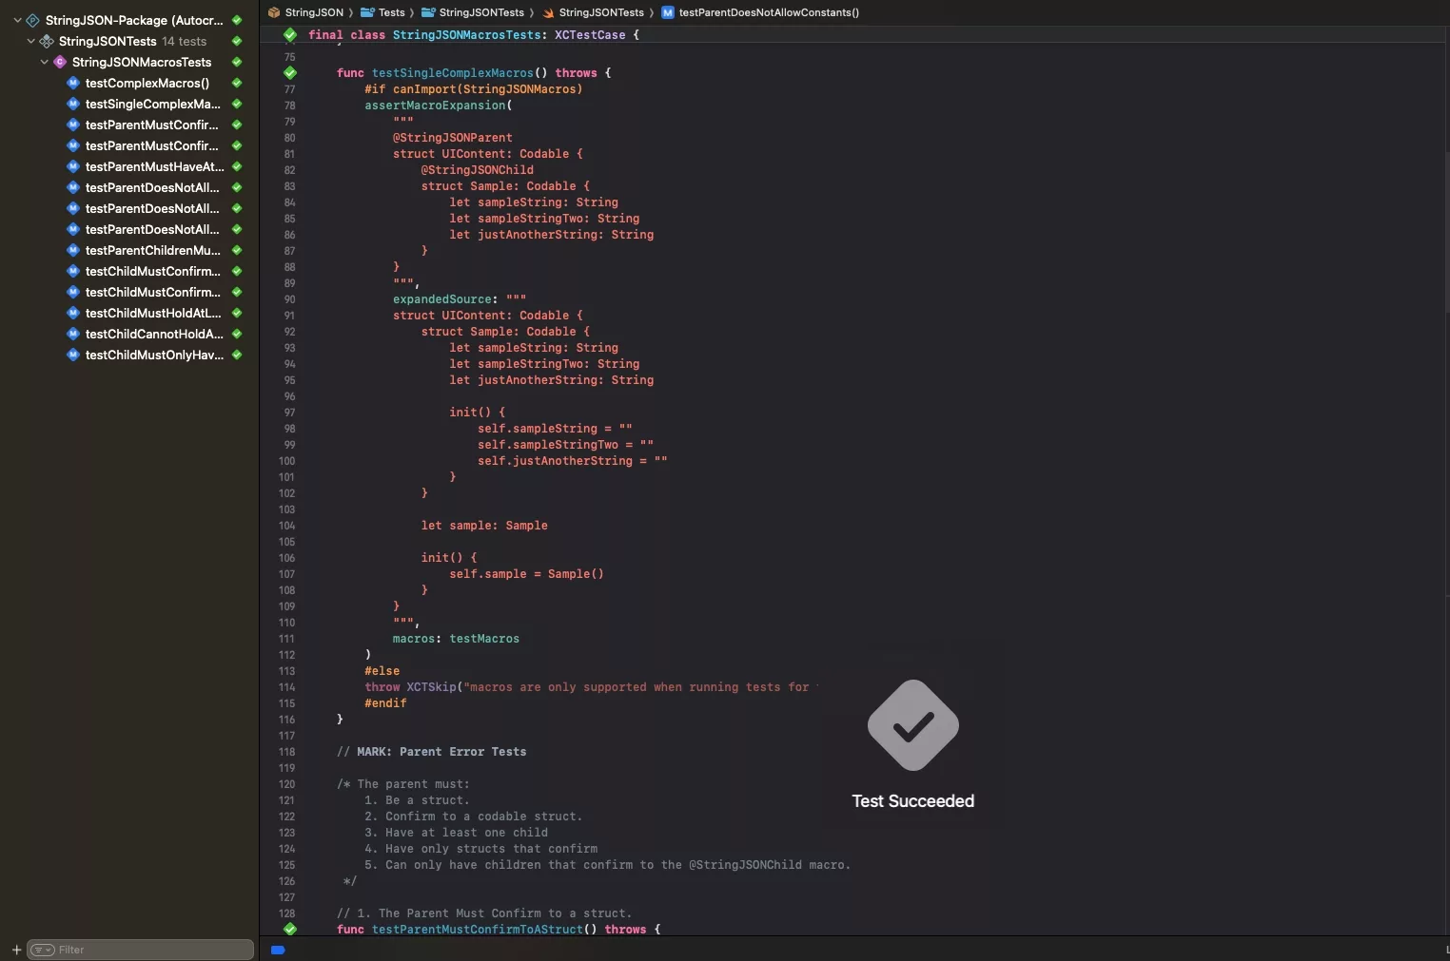The height and width of the screenshot is (961, 1450).
Task: Collapse the StringJSONTests 14 tests group
Action: tap(30, 41)
